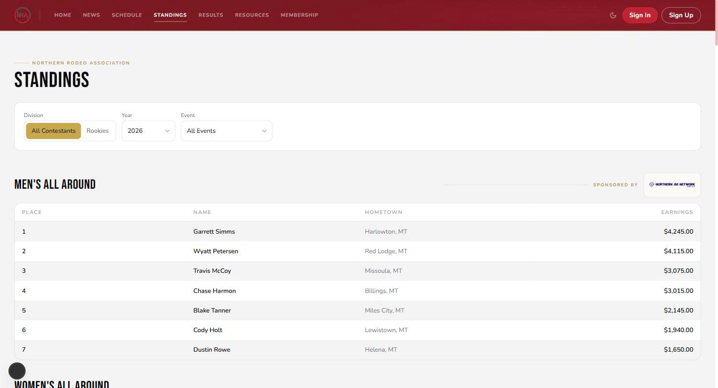Select Blake Tanner entry
The width and height of the screenshot is (718, 388).
pos(212,311)
